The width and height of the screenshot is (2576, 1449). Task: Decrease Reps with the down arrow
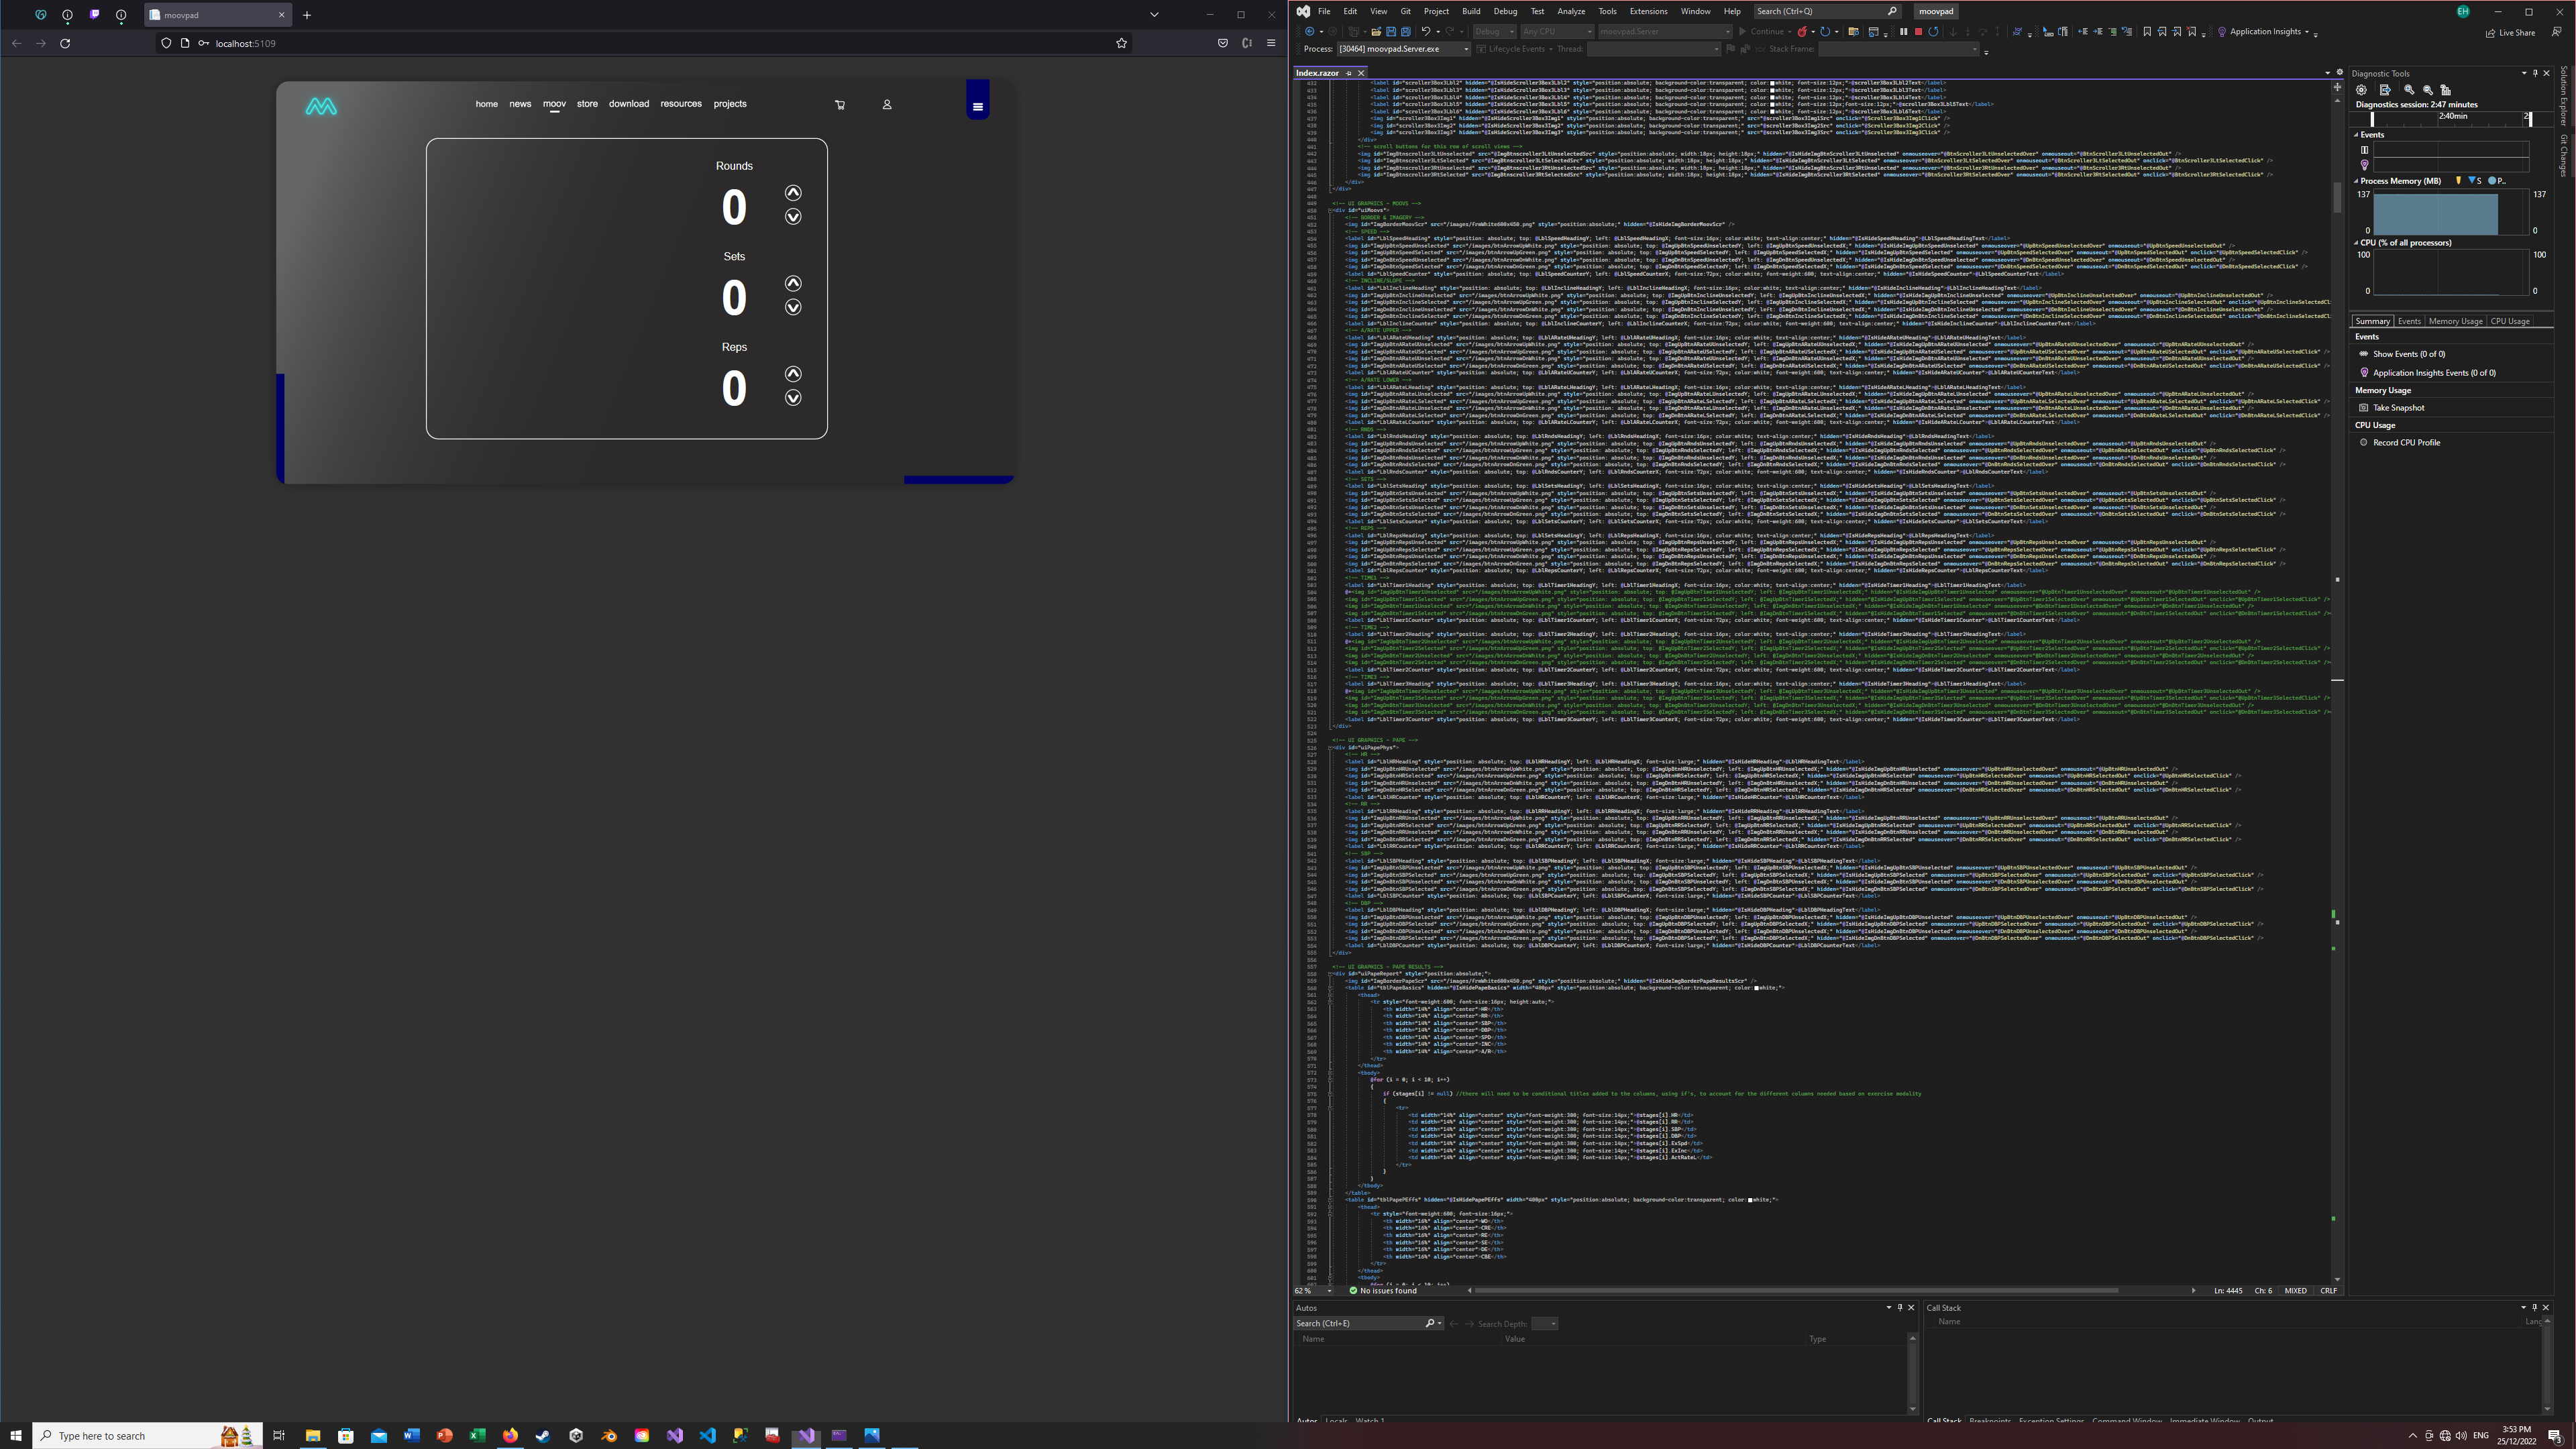coord(793,398)
